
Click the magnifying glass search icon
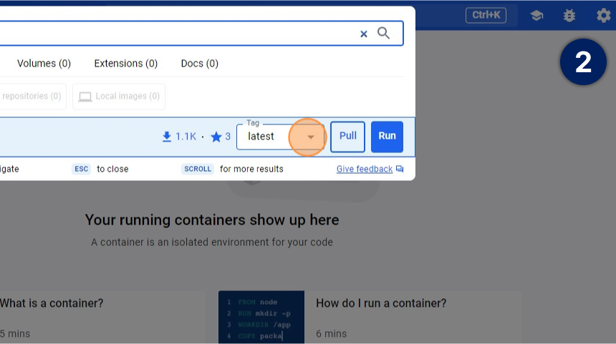(x=384, y=33)
